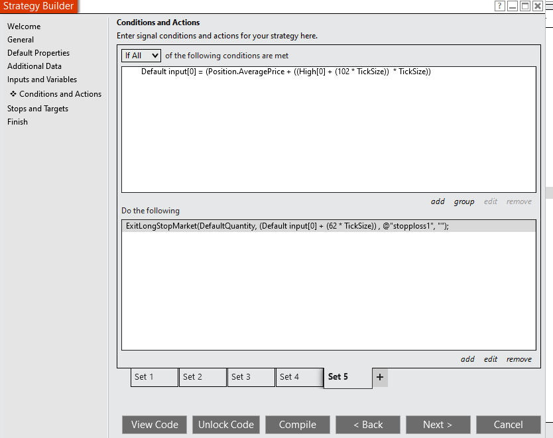This screenshot has height=438, width=553.
Task: Edit the selected action
Action: (490, 358)
